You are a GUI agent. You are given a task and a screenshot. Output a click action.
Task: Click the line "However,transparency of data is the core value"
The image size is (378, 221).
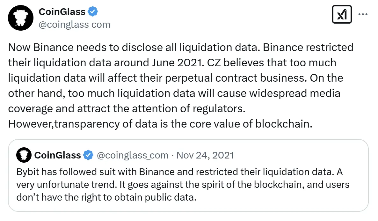tap(159, 124)
